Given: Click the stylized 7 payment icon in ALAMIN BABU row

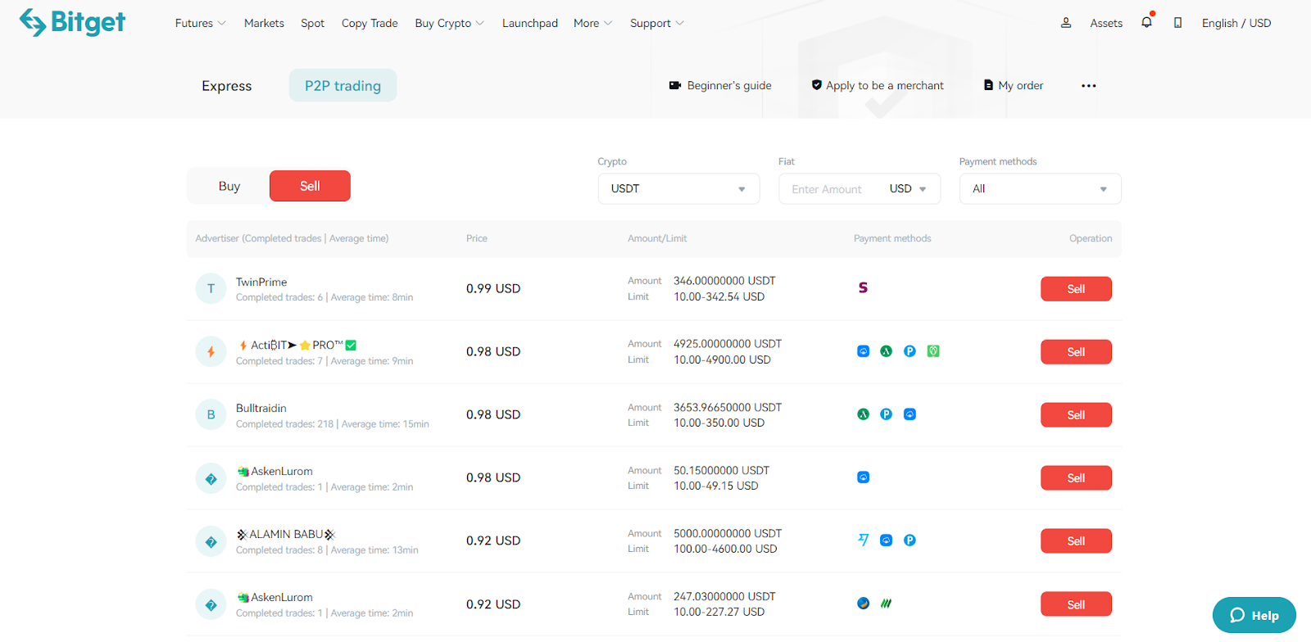Looking at the screenshot, I should point(863,540).
